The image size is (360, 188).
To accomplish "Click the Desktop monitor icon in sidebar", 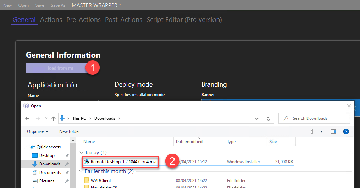I will tap(35, 155).
